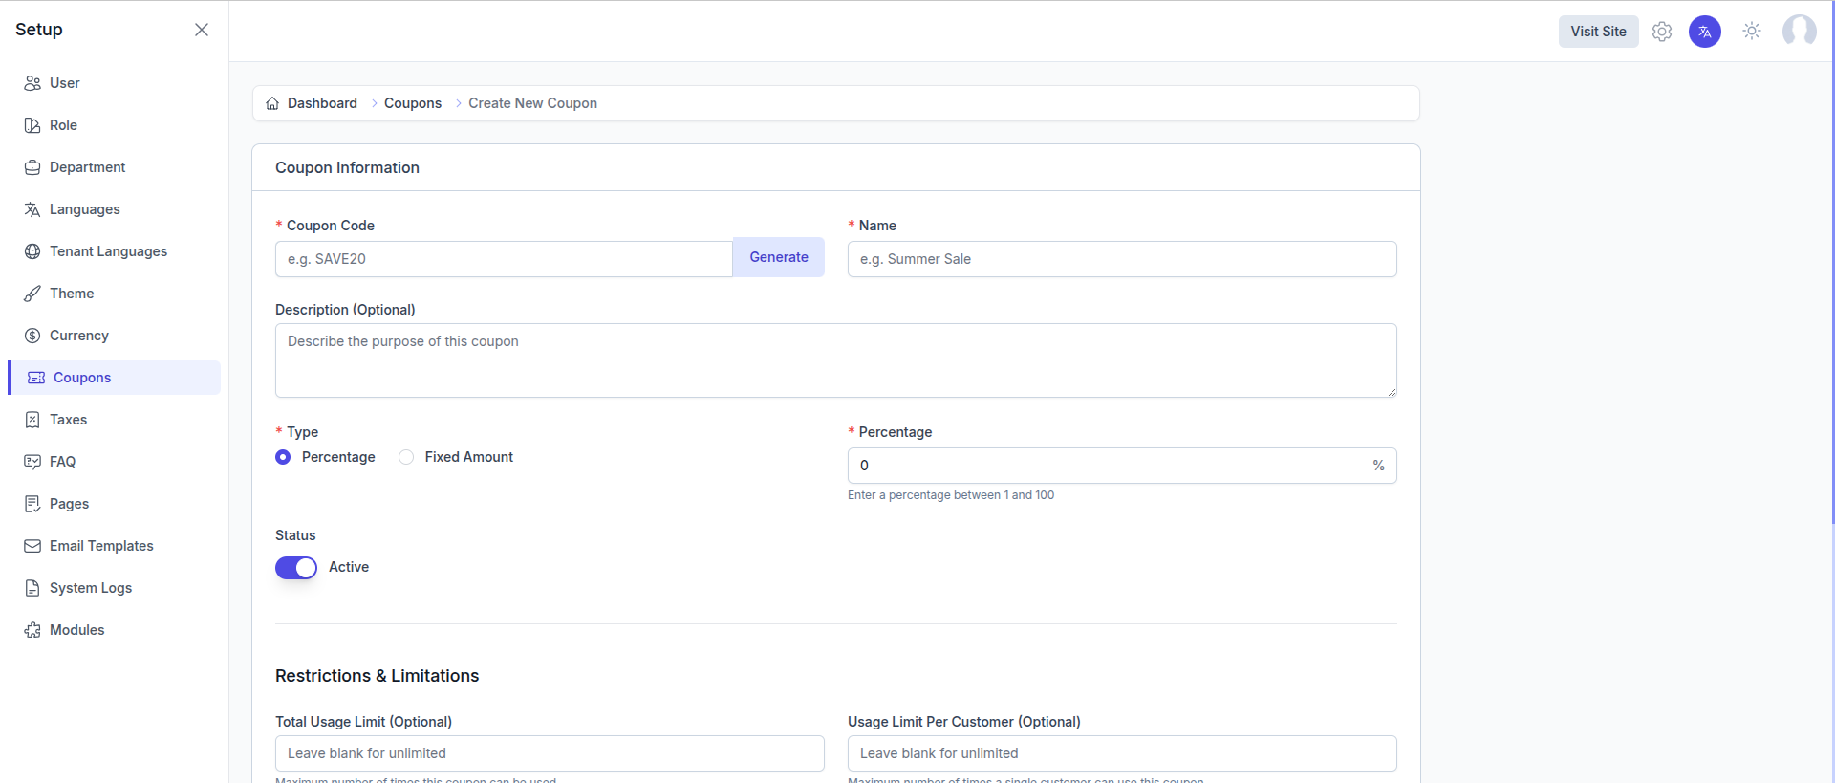Select the Percentage type radio button
This screenshot has height=783, width=1835.
pyautogui.click(x=283, y=457)
